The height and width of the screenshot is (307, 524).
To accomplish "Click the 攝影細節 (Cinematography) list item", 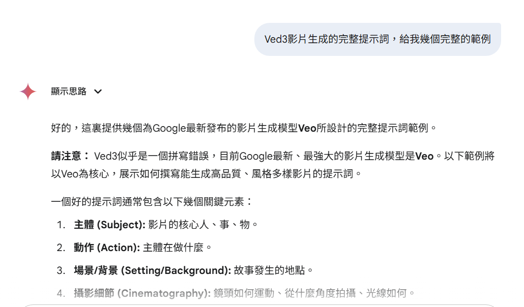I will pos(236,293).
